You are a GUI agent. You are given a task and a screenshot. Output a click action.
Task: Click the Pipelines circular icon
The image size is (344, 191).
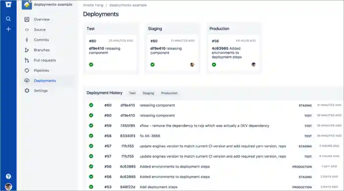point(27,70)
